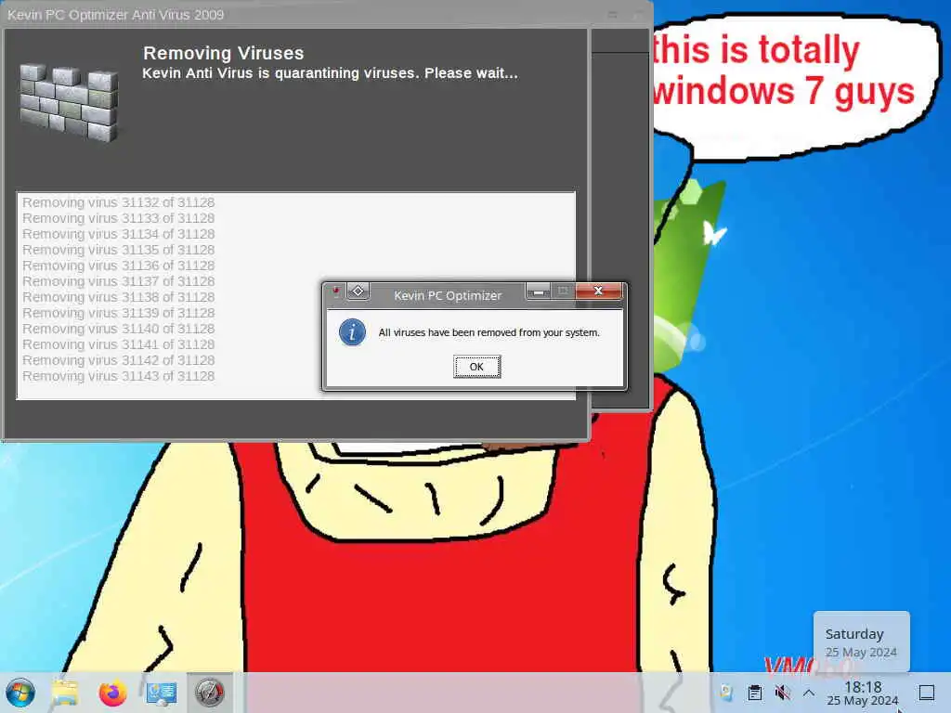Click the 'Removing Viruses' heading
Image resolution: width=951 pixels, height=713 pixels.
pyautogui.click(x=223, y=53)
